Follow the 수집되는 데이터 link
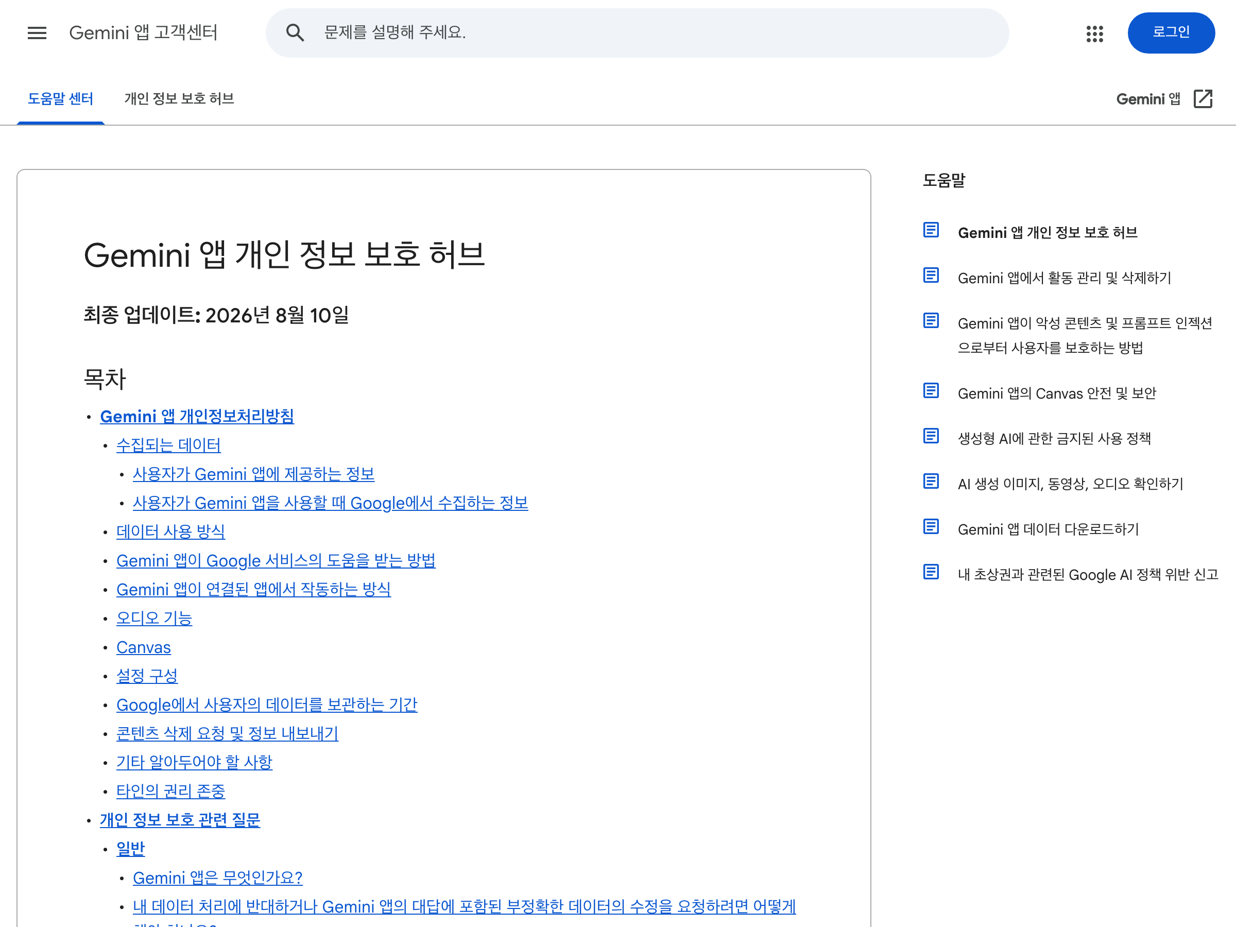The width and height of the screenshot is (1236, 927). (x=168, y=445)
